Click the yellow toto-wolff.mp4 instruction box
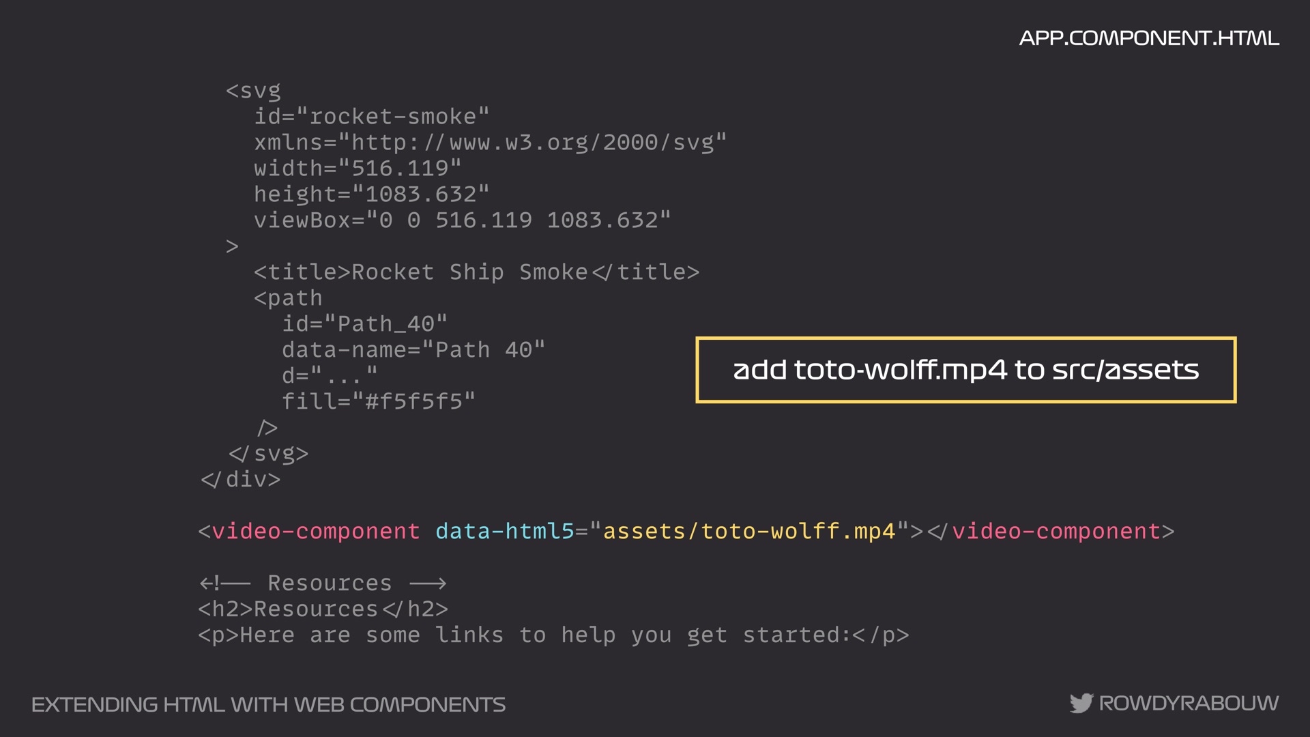The width and height of the screenshot is (1310, 737). coord(965,370)
